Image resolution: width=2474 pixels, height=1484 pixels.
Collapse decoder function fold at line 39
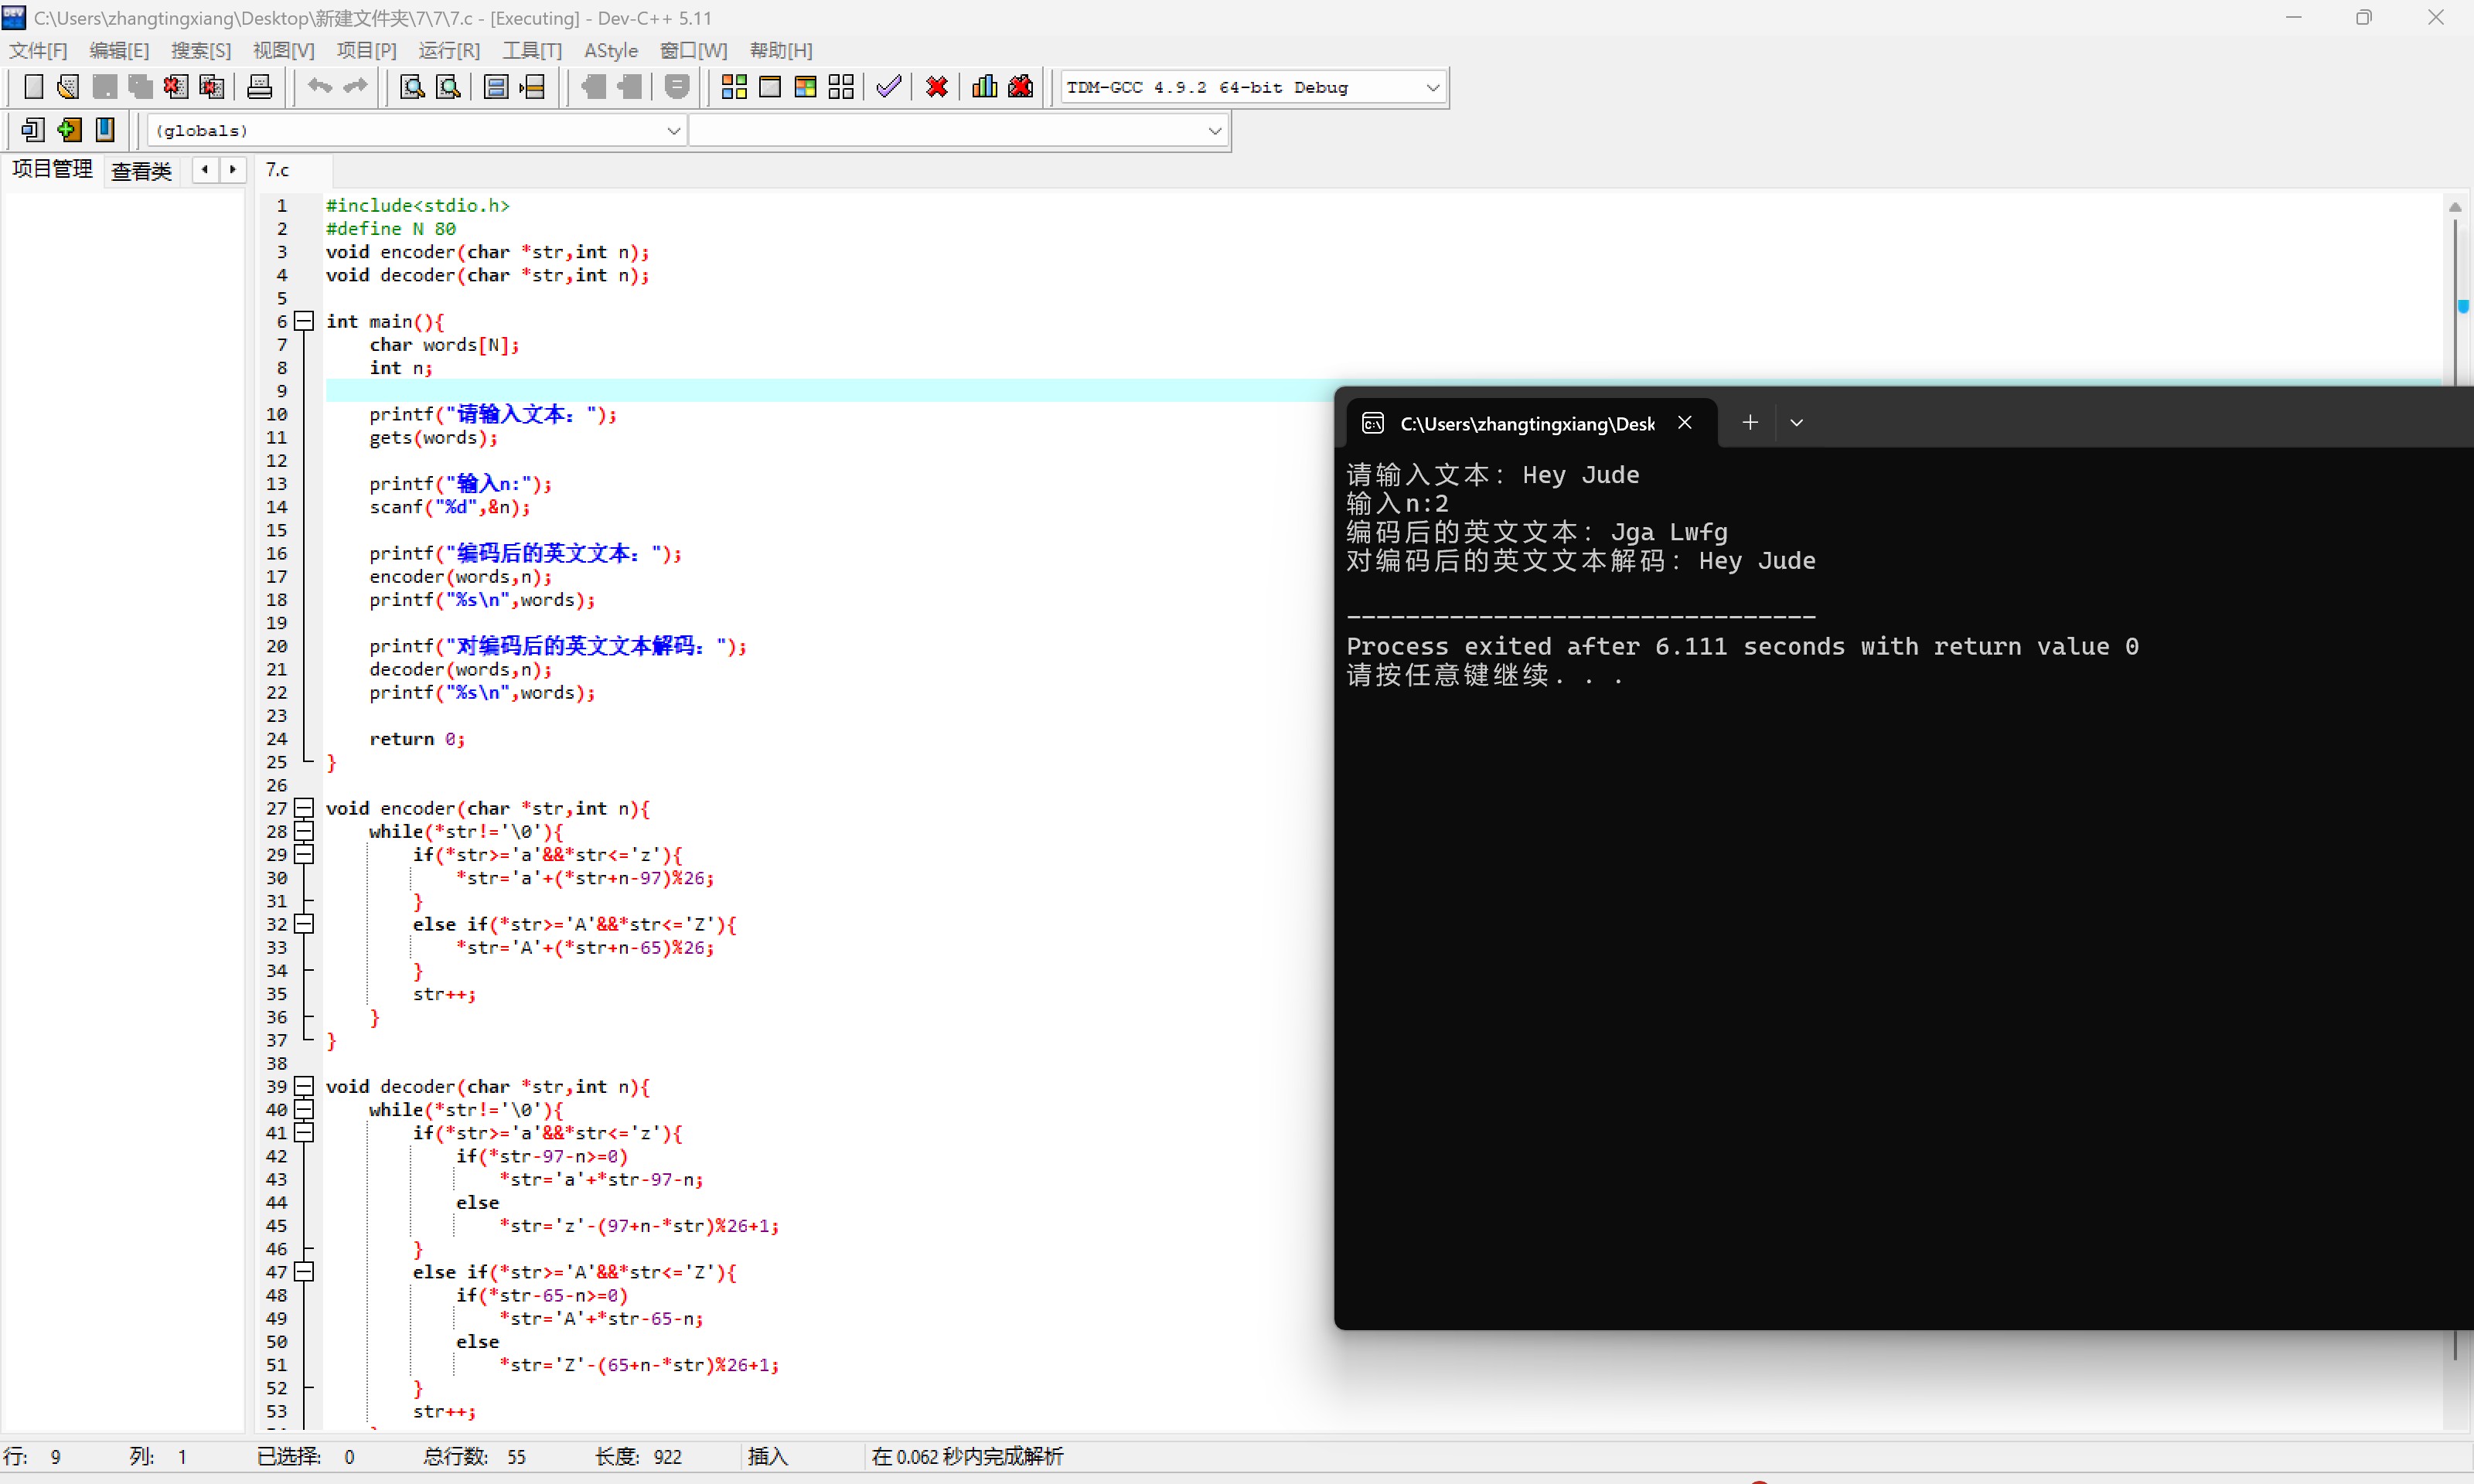(304, 1086)
